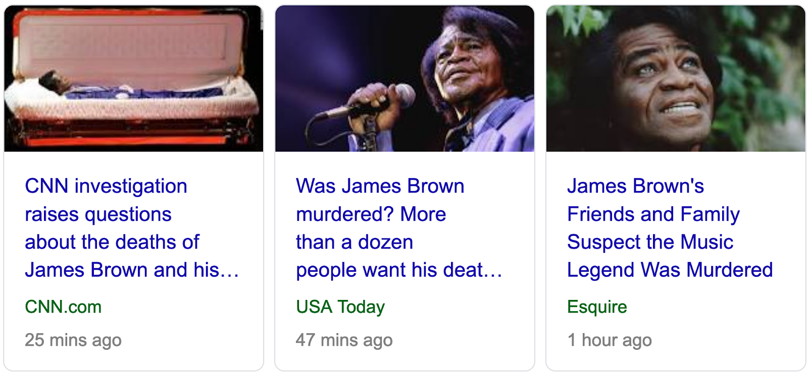Click the "Legend Was Murdered" headline line
The image size is (808, 375).
(x=670, y=270)
